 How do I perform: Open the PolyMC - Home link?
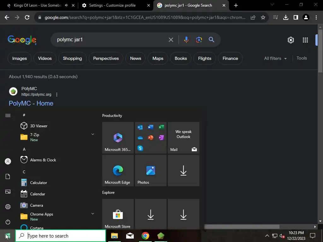click(x=31, y=103)
